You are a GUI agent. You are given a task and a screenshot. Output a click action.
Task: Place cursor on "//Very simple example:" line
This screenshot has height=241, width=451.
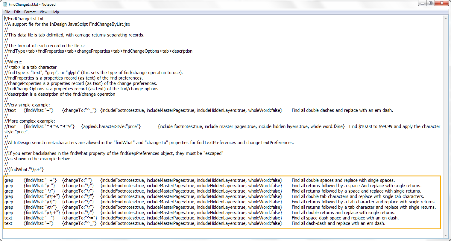pos(27,105)
